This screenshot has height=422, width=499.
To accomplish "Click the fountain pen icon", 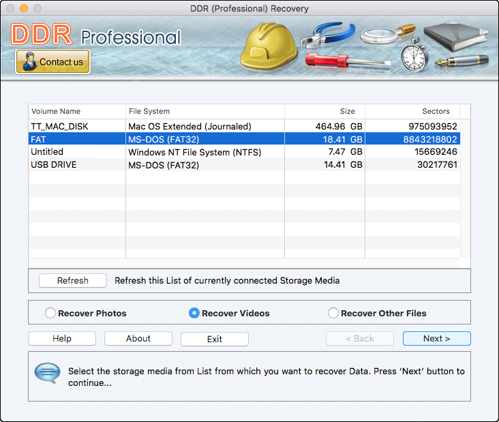I will pos(462,61).
